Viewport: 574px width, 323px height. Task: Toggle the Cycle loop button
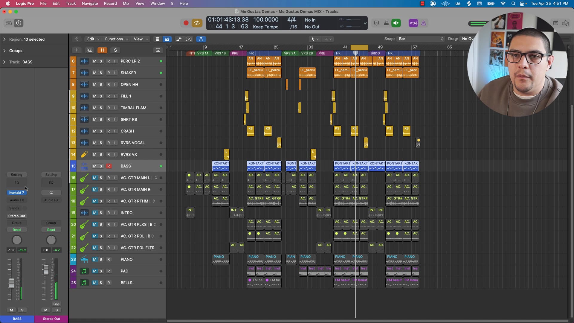pos(197,23)
